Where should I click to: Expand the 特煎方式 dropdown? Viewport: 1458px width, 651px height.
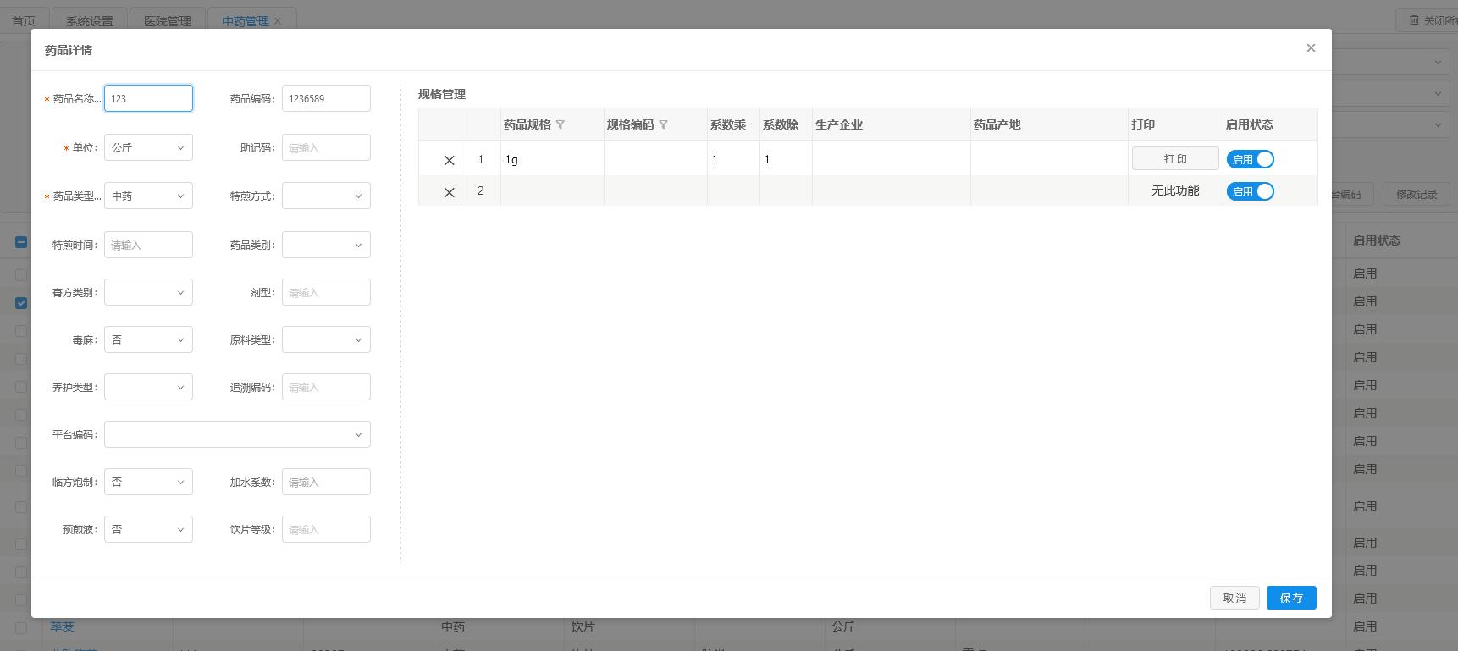point(326,196)
